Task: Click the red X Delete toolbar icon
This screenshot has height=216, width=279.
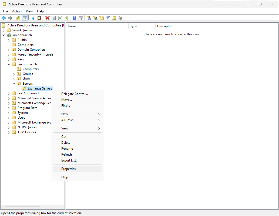Action: pos(47,18)
